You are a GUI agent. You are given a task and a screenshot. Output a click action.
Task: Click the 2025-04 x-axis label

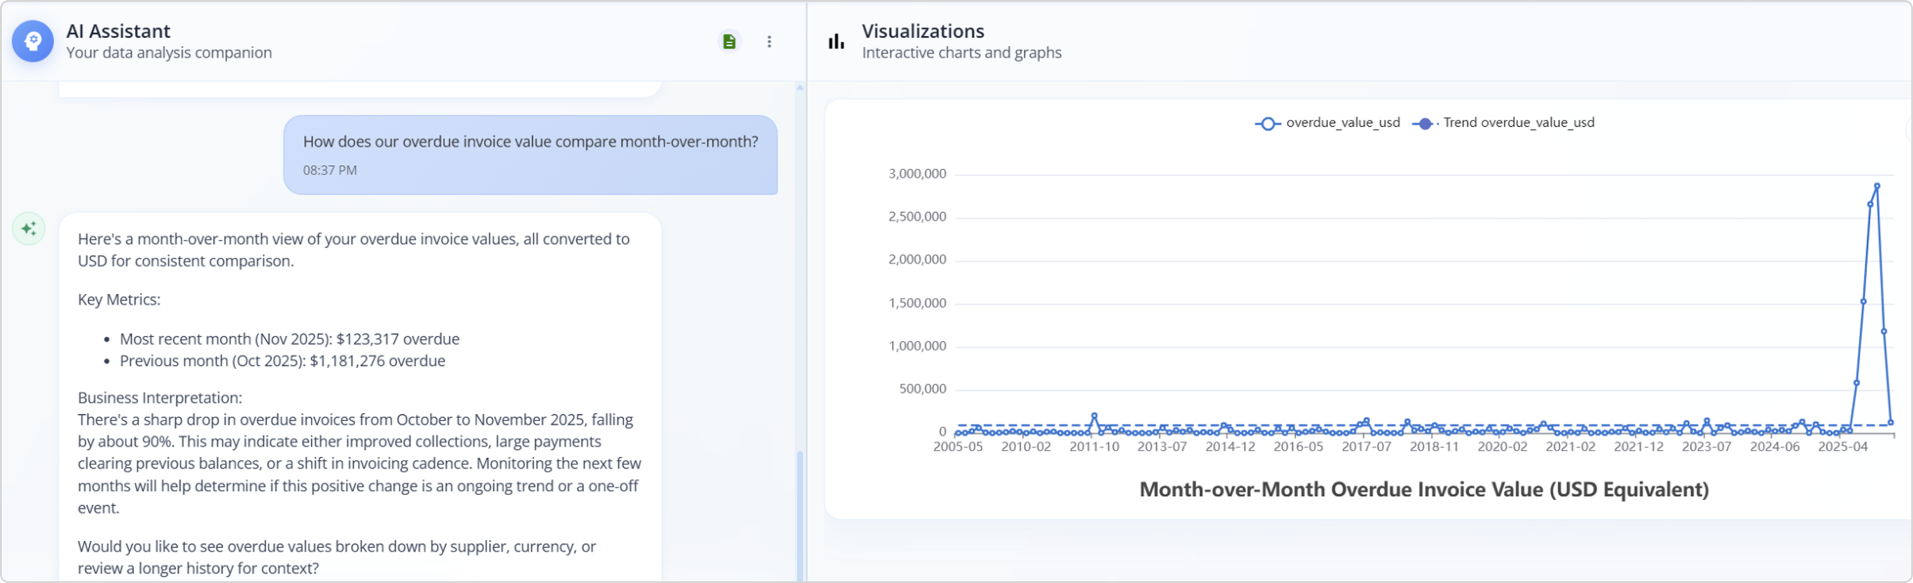1843,447
